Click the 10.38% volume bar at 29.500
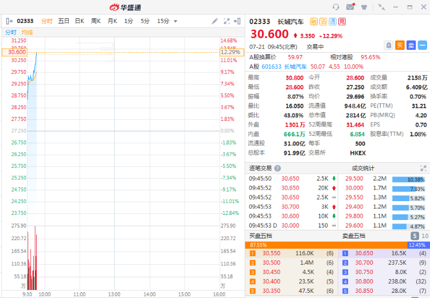This screenshot has height=298, width=430. (408, 179)
